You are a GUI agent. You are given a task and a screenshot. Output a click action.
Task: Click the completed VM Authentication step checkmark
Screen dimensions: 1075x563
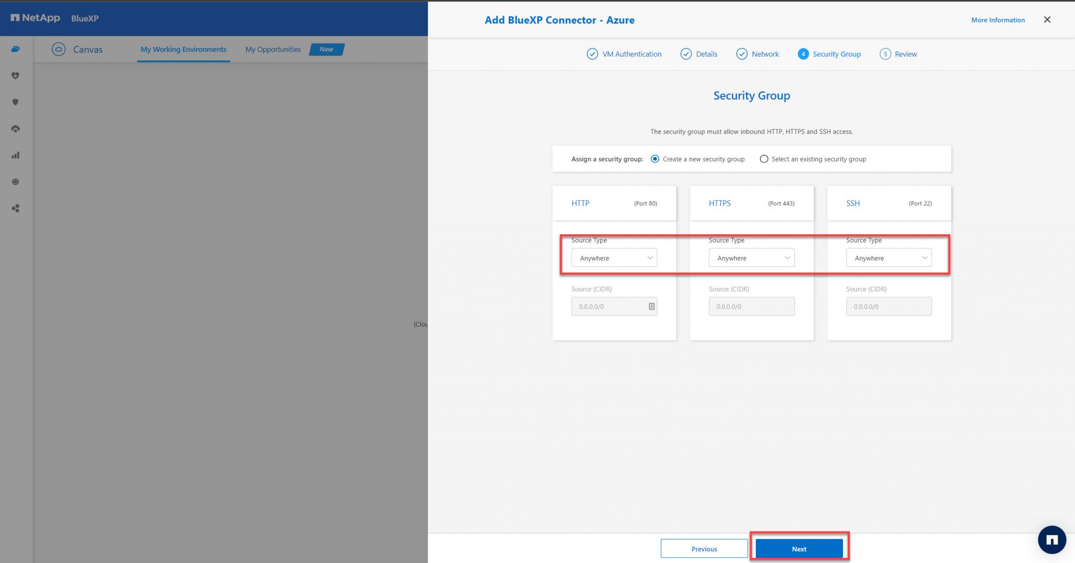point(593,54)
